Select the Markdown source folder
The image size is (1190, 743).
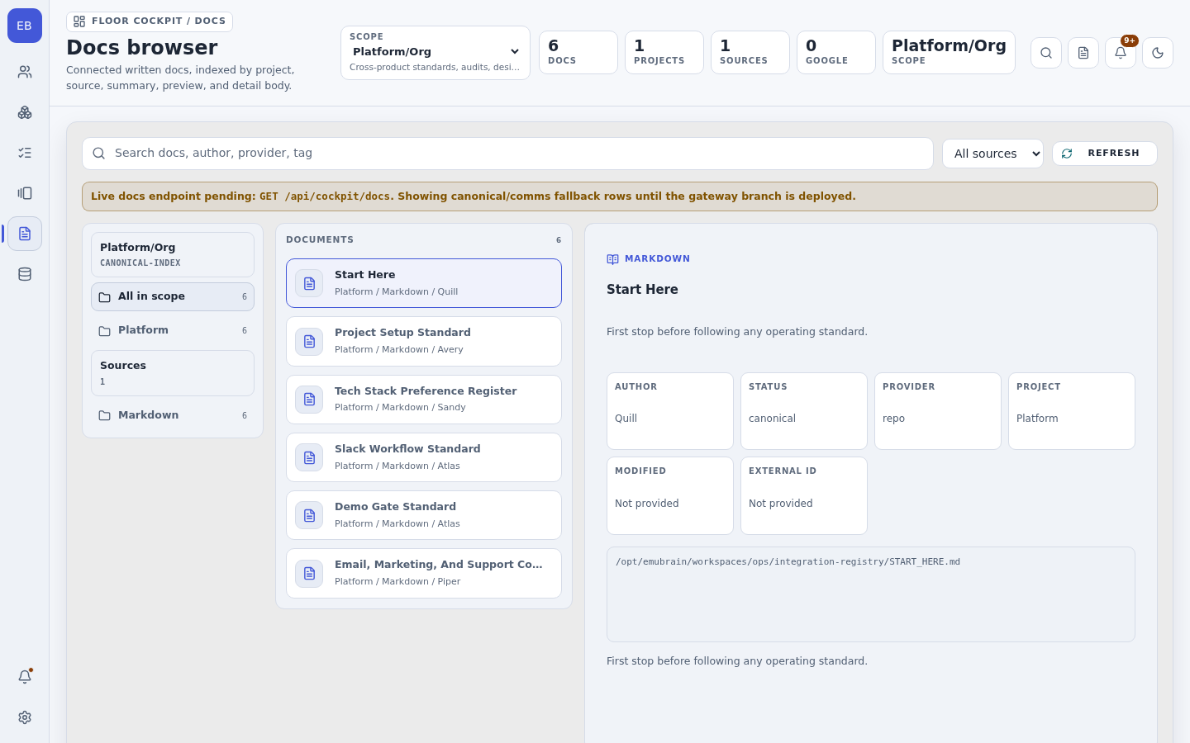click(173, 415)
